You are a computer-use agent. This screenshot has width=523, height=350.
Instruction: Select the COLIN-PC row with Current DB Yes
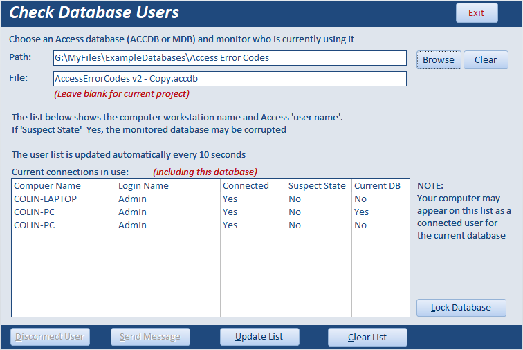coord(210,212)
